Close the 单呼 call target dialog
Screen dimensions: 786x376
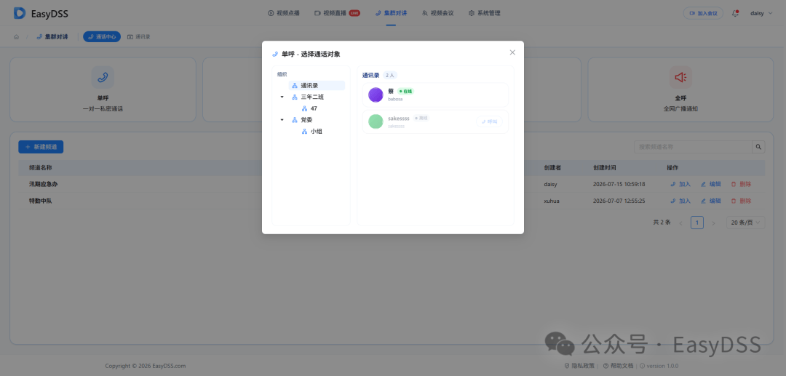pyautogui.click(x=512, y=52)
